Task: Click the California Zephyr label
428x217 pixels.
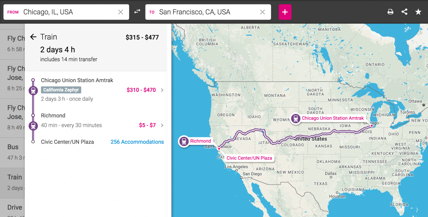Action: 61,90
